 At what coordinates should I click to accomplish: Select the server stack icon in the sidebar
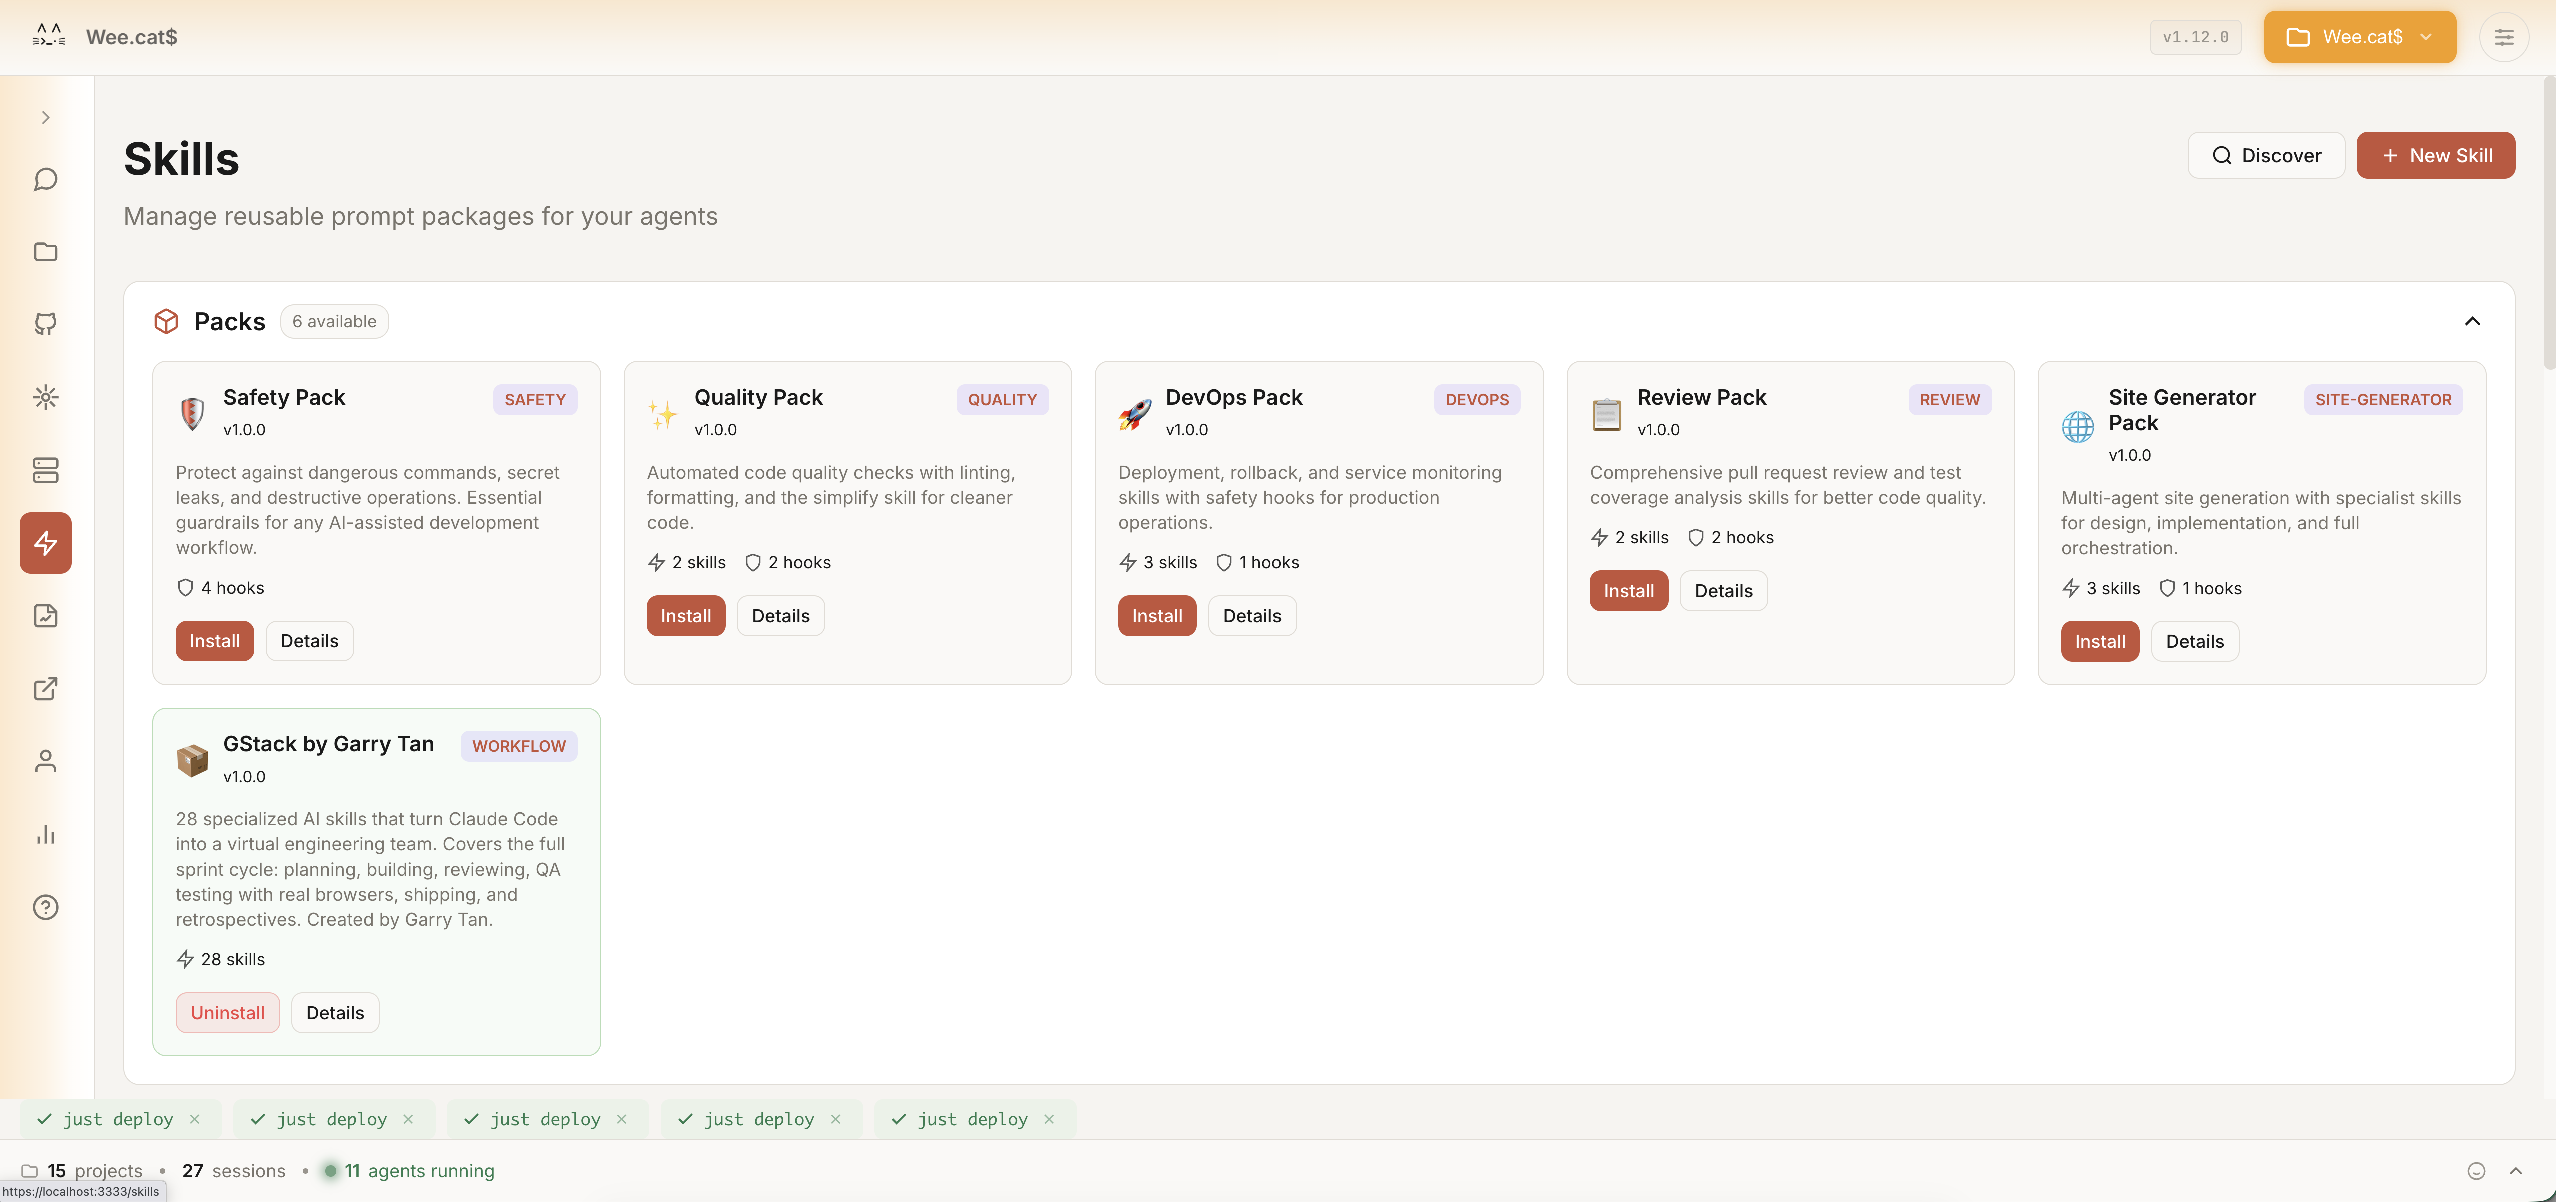pyautogui.click(x=45, y=470)
